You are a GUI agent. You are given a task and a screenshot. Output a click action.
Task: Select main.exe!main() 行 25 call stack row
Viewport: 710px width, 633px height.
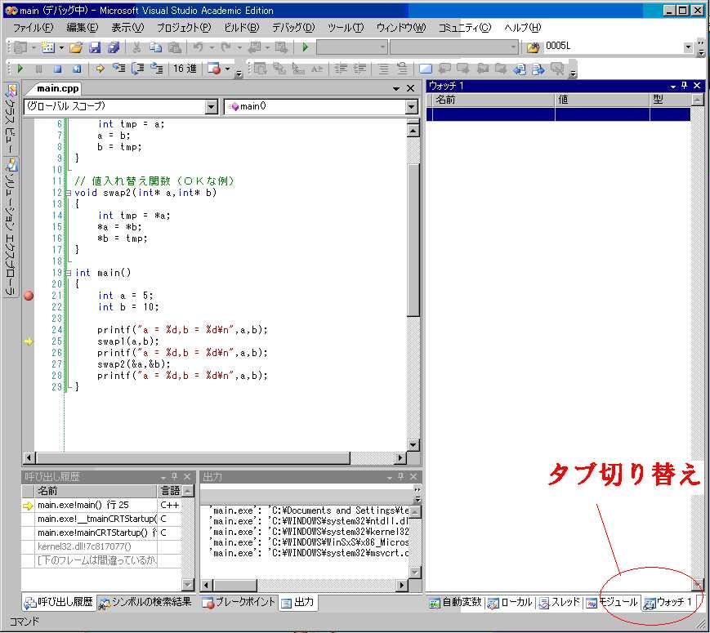tap(102, 506)
